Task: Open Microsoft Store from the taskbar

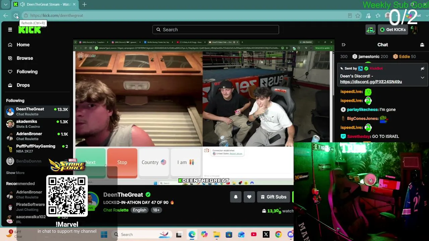Action: pos(229,235)
